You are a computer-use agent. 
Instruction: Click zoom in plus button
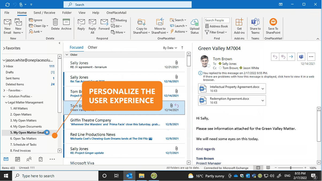(x=305, y=168)
